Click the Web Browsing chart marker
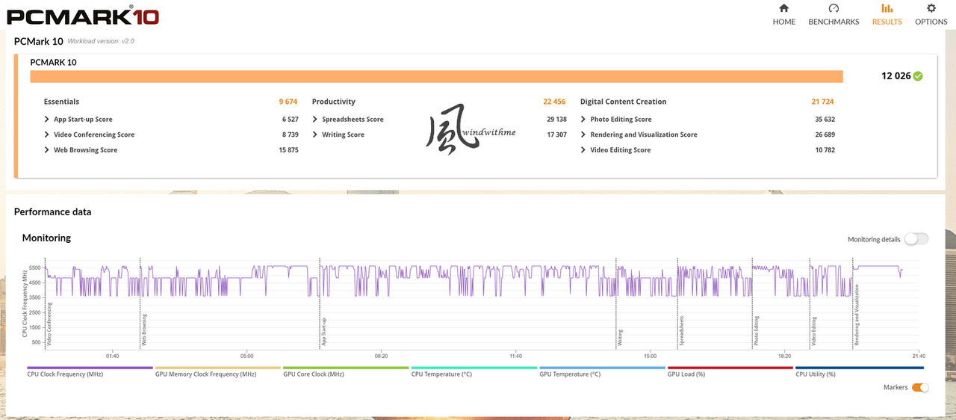 click(145, 330)
